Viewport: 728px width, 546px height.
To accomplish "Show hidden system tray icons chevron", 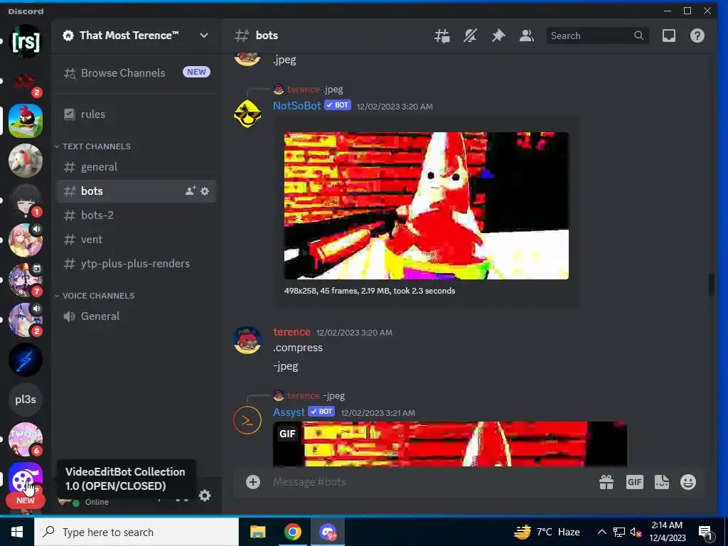I will 601,532.
